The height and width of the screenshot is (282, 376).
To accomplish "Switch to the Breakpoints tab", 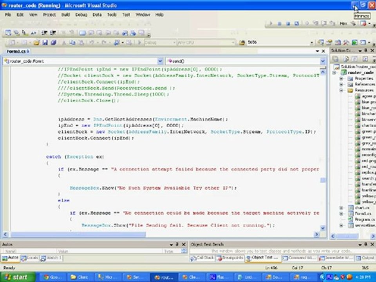I will coord(230,258).
